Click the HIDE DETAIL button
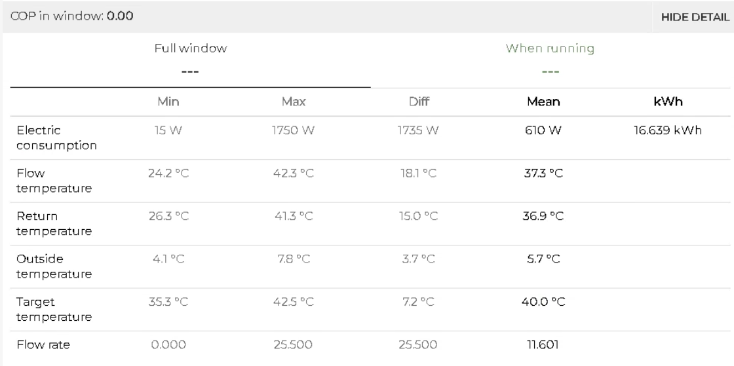This screenshot has height=366, width=734. (x=695, y=17)
